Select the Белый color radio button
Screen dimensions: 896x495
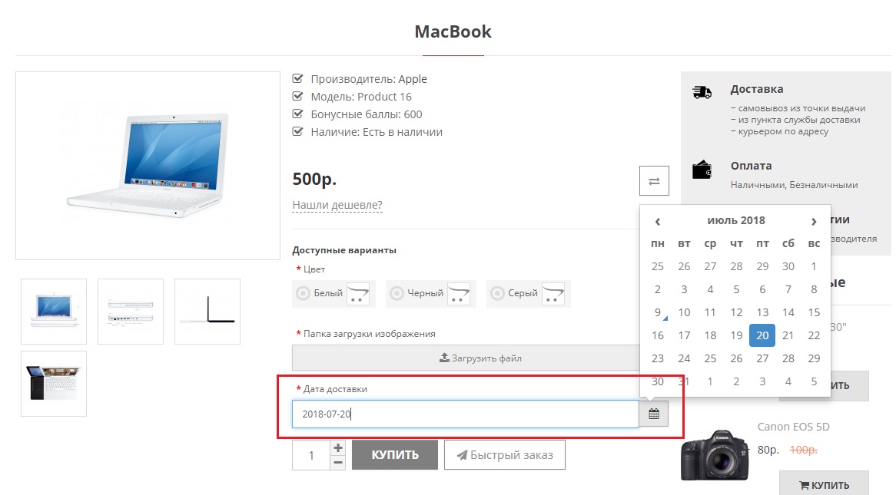303,293
